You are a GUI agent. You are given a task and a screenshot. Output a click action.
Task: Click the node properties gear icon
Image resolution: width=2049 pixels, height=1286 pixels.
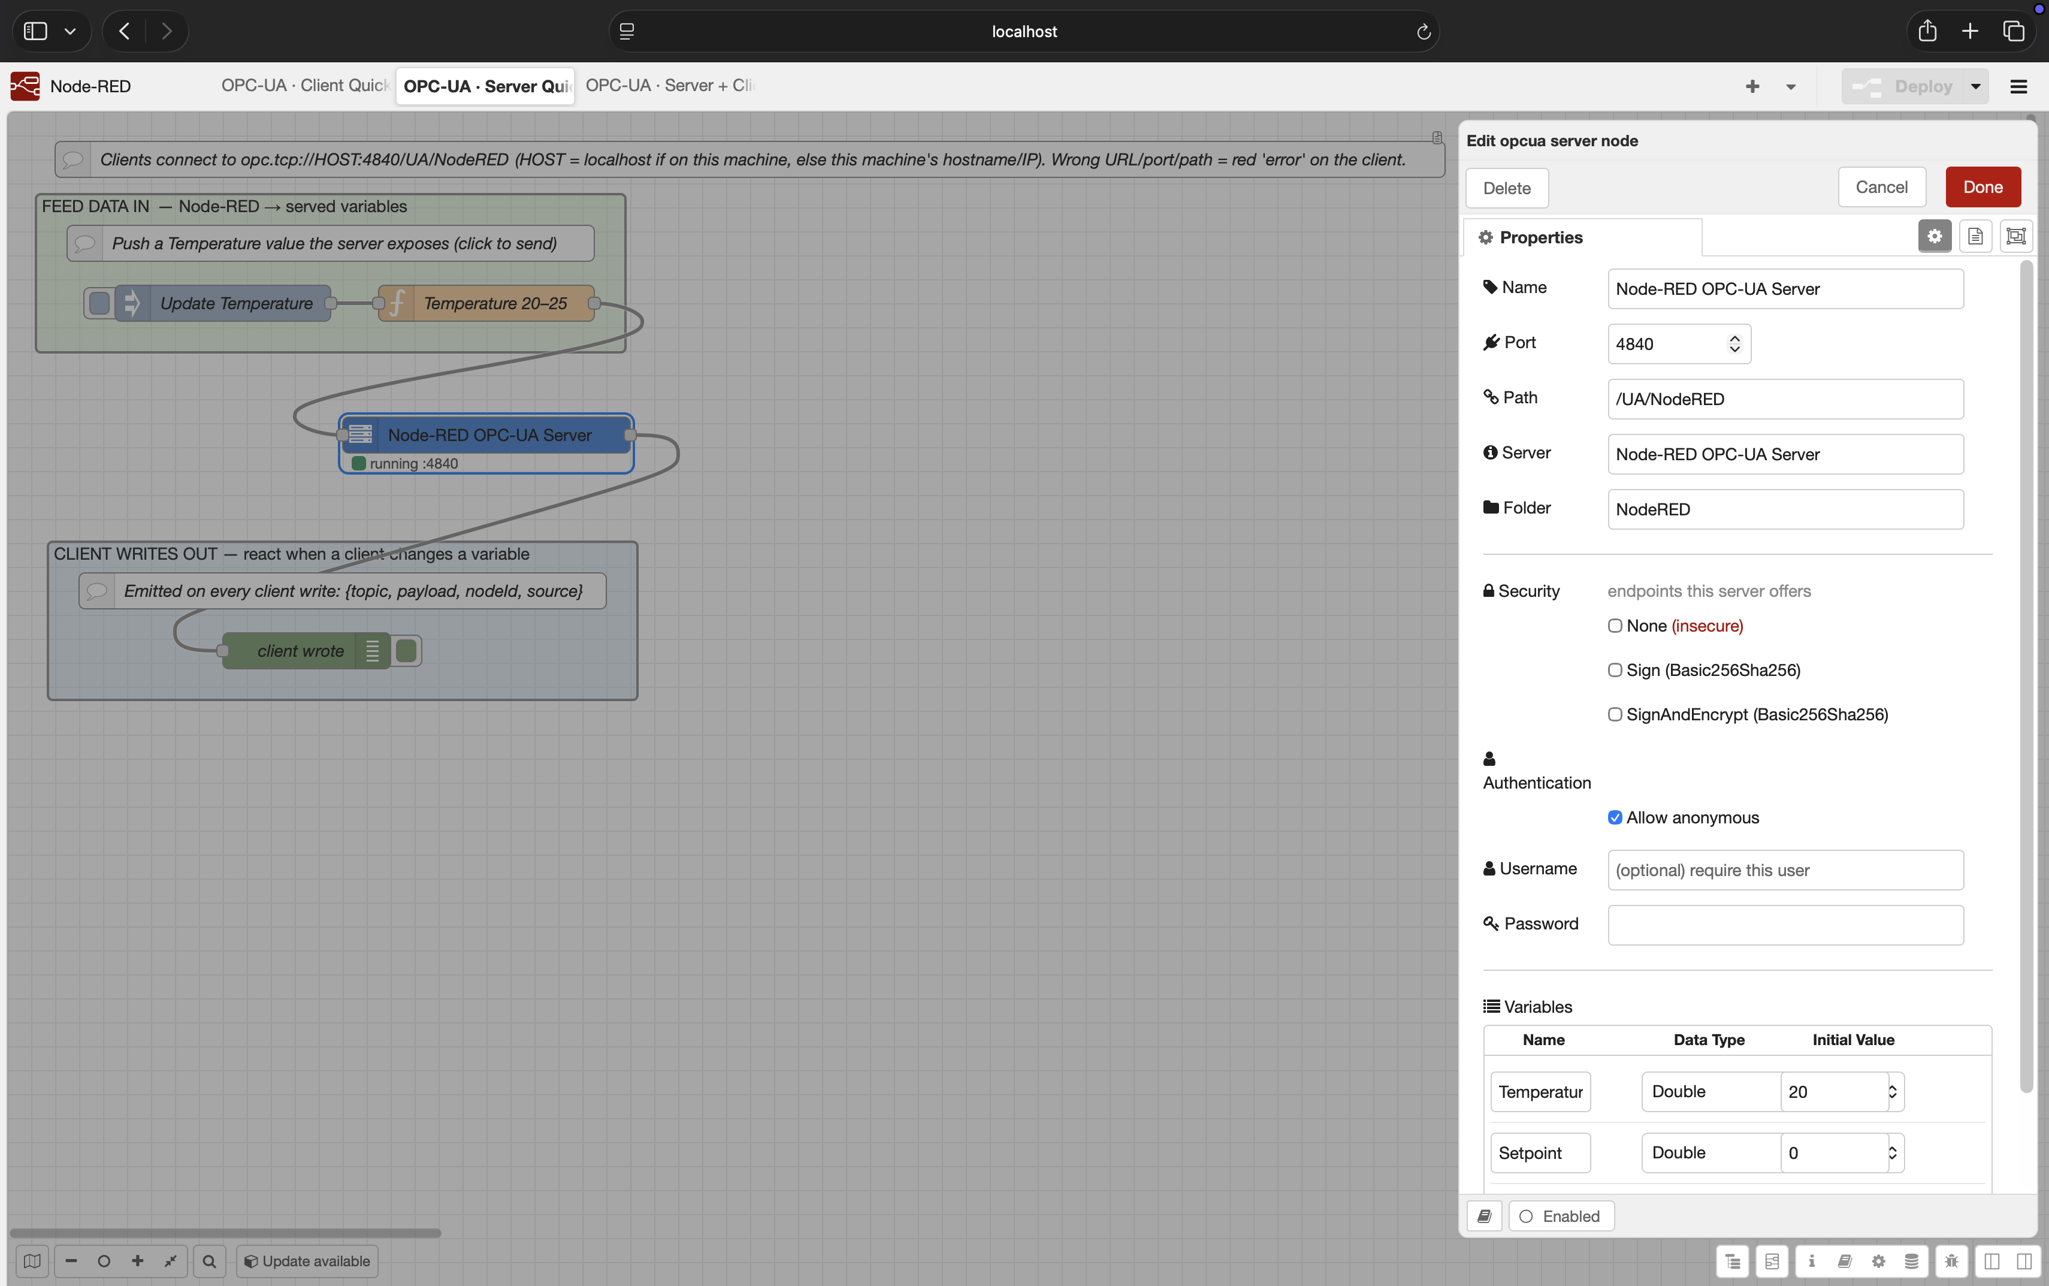pyautogui.click(x=1934, y=237)
